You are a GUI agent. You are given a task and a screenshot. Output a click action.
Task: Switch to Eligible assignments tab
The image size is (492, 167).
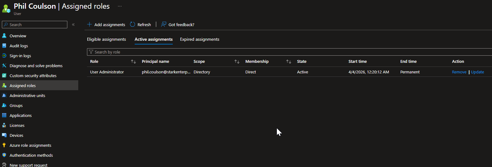[106, 39]
